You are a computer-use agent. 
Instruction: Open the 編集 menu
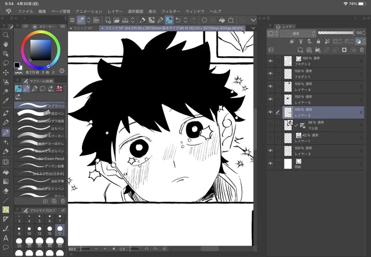(42, 11)
